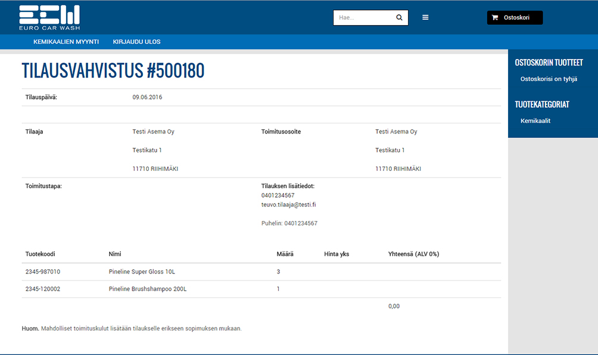
Task: Click product code 2345-987010
Action: tap(43, 272)
